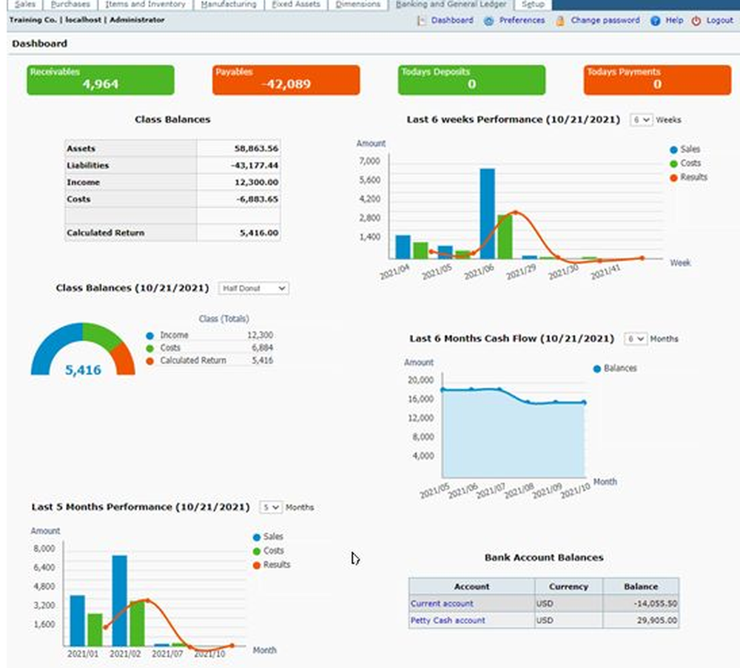Click the Costs value -6,883.65
Viewport: 740px width, 668px height.
point(258,199)
